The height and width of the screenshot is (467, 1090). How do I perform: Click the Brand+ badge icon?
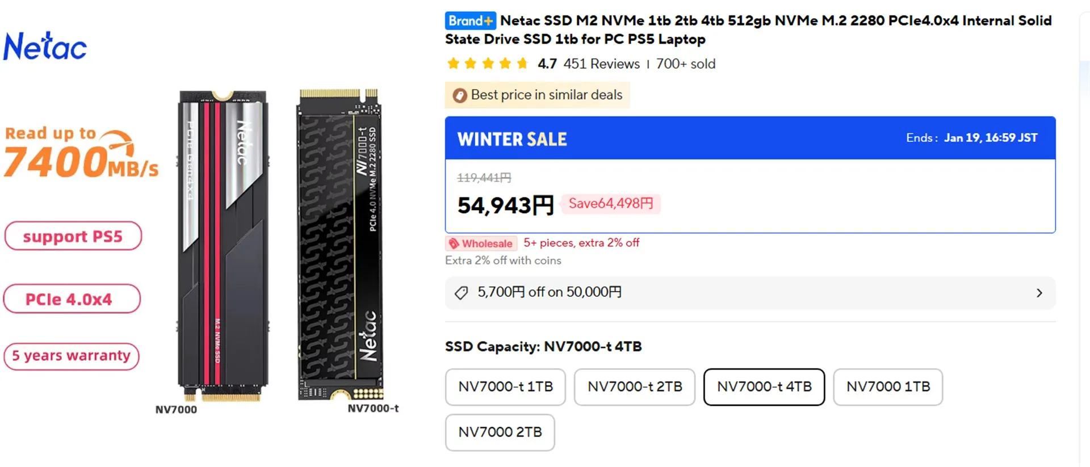[x=470, y=21]
